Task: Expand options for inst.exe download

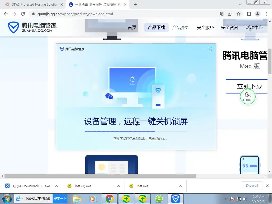Action: point(180,186)
